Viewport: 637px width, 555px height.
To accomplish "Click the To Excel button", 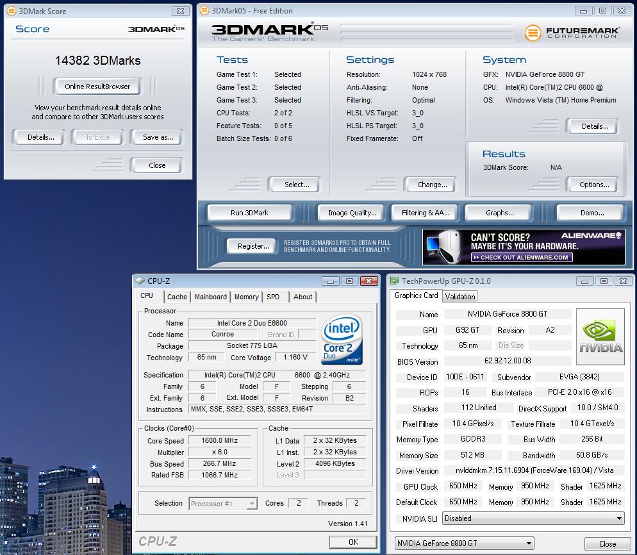I will pyautogui.click(x=97, y=137).
